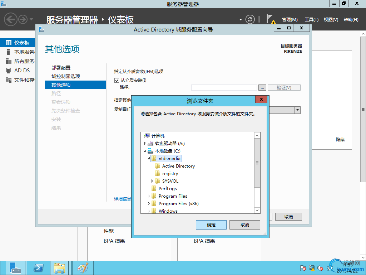Expand the Windows folder node

click(x=149, y=211)
